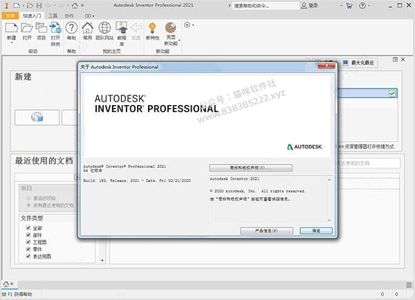Click the New (新建) ribbon icon
This screenshot has width=415, height=300.
point(11,28)
